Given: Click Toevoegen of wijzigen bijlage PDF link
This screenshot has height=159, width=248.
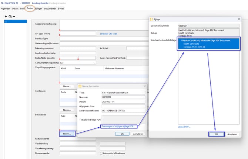Looking at the screenshot, I should [x=118, y=126].
